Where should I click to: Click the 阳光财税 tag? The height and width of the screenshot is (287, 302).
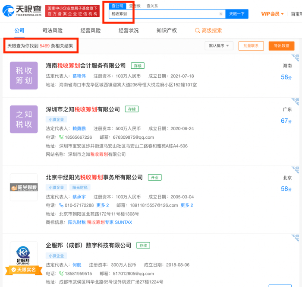[x=80, y=188]
